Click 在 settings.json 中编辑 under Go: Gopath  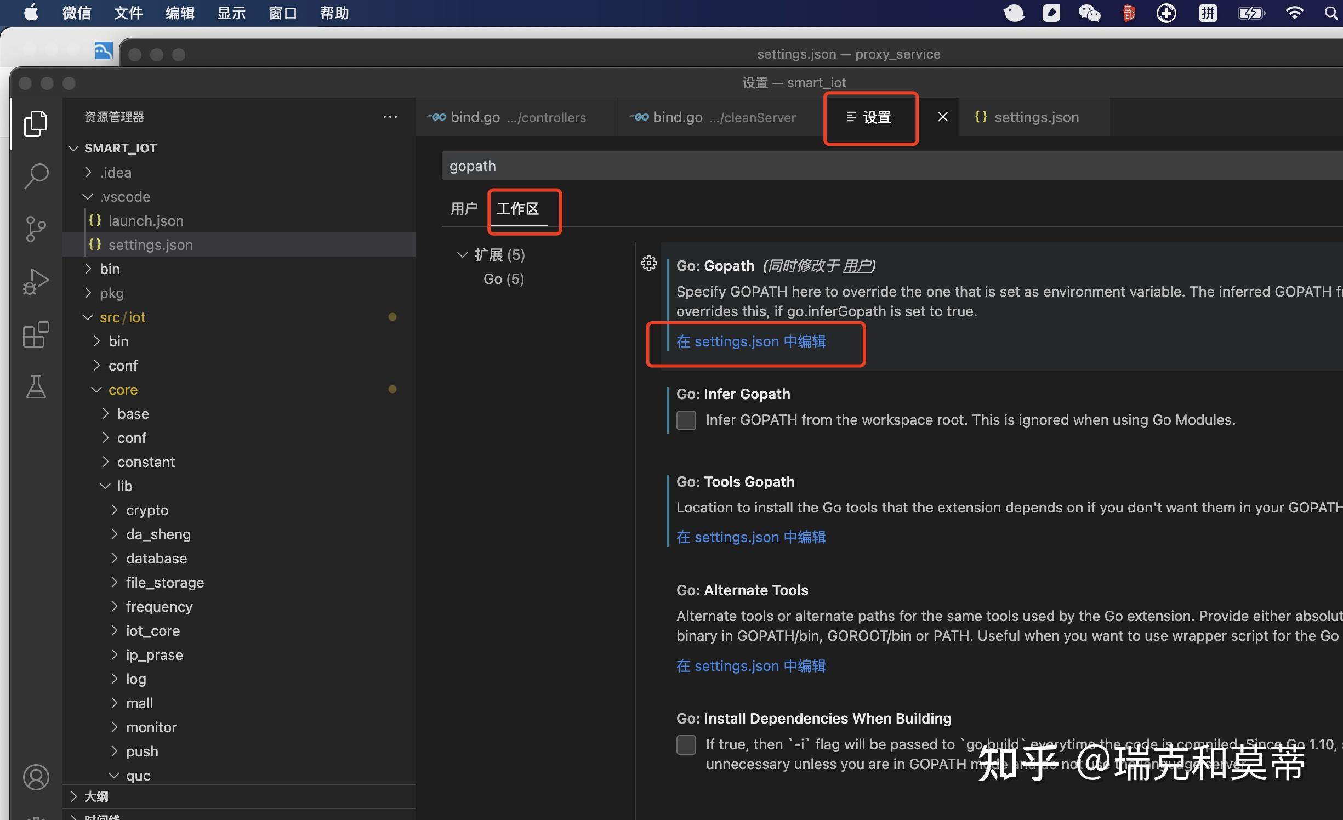pyautogui.click(x=751, y=341)
